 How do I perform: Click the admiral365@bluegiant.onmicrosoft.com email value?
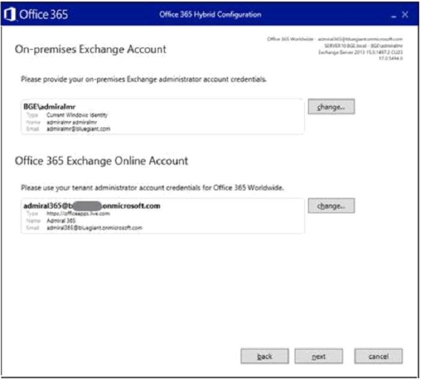[x=94, y=228]
